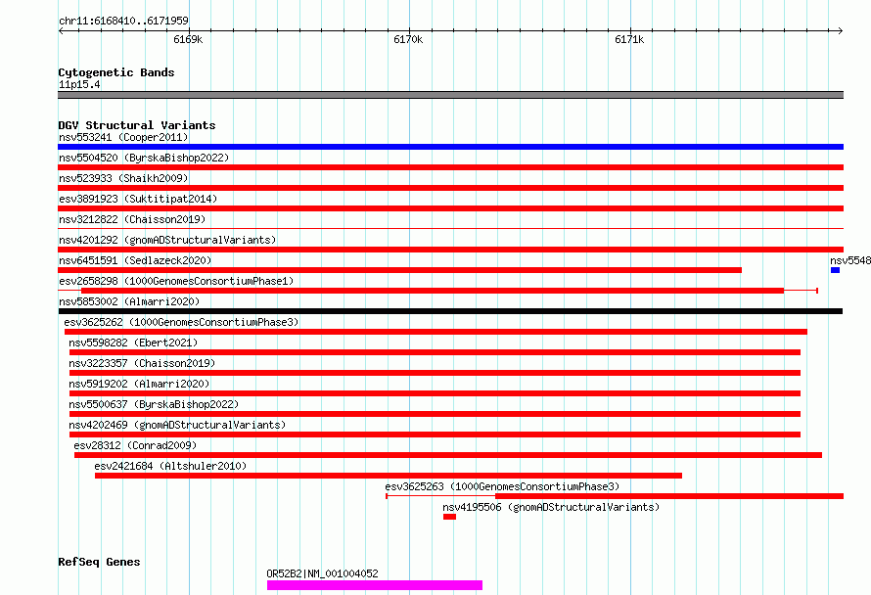Click the thick red esv3625263 bar segment

[669, 496]
